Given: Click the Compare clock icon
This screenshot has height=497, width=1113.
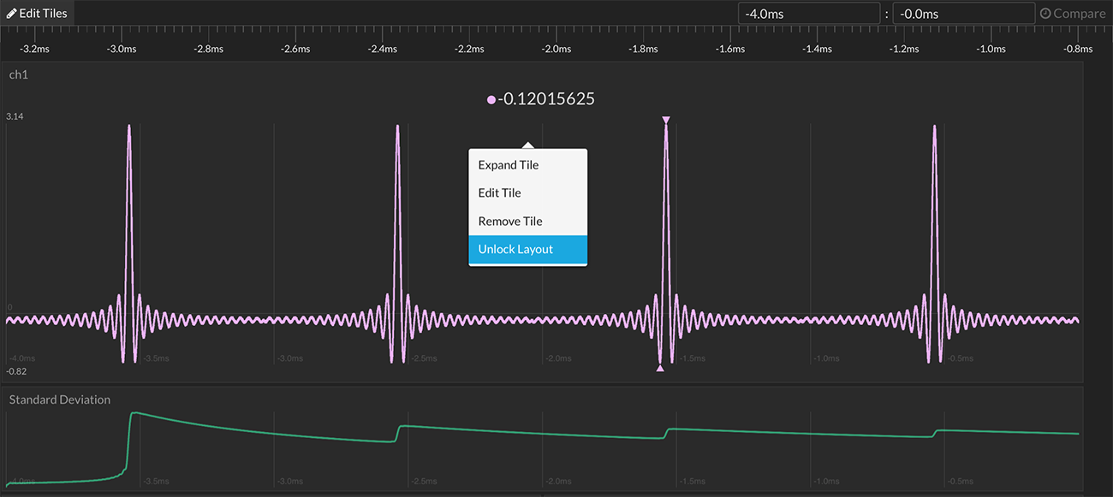Looking at the screenshot, I should [1045, 14].
